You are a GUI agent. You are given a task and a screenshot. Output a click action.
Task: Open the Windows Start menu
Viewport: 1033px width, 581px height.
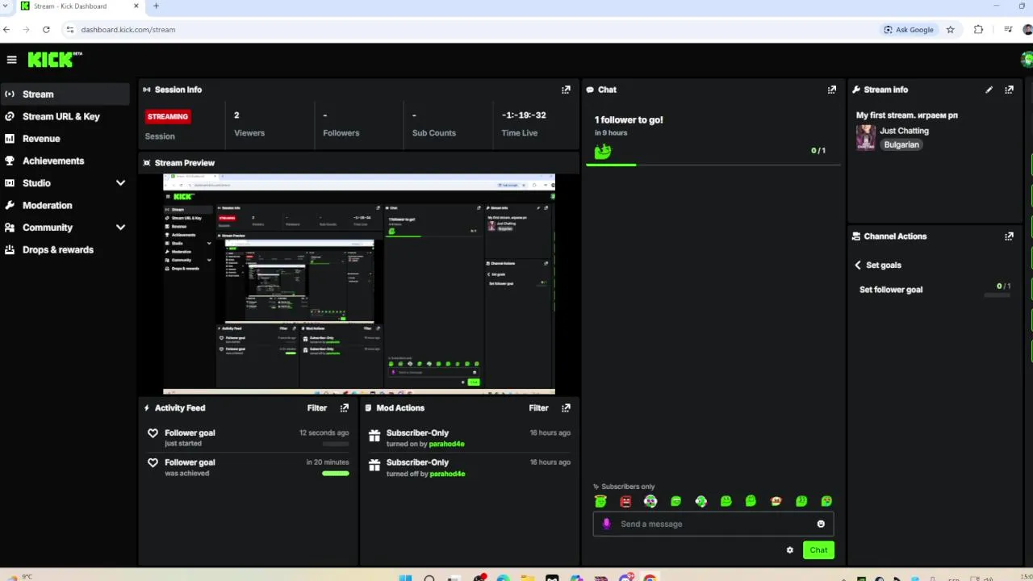(405, 578)
